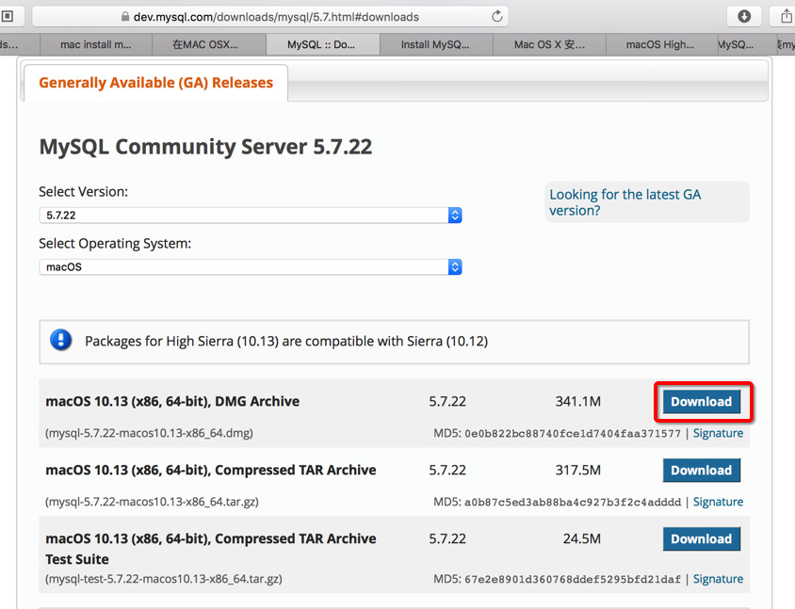The width and height of the screenshot is (795, 609).
Task: Click the 341.1M file size value
Action: (578, 402)
